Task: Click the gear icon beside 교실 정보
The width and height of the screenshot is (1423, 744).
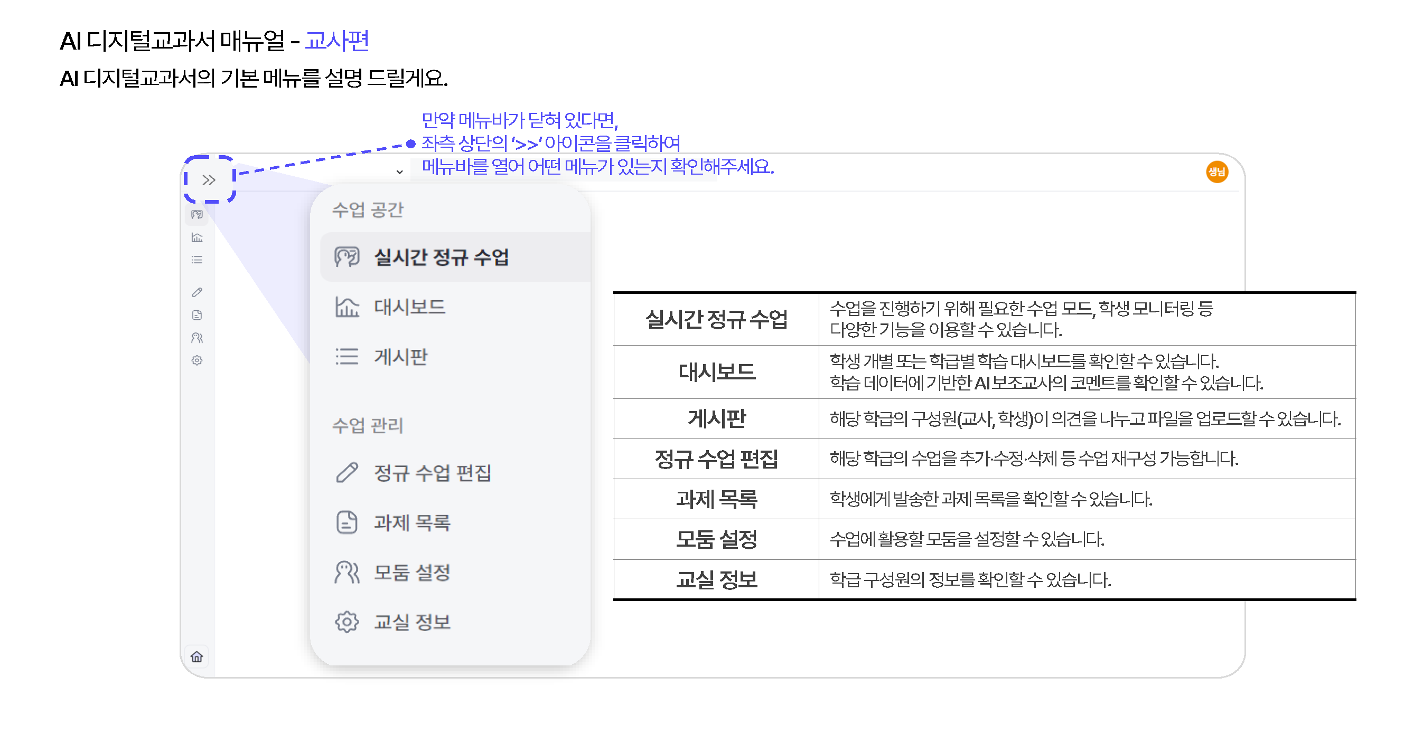Action: [347, 622]
